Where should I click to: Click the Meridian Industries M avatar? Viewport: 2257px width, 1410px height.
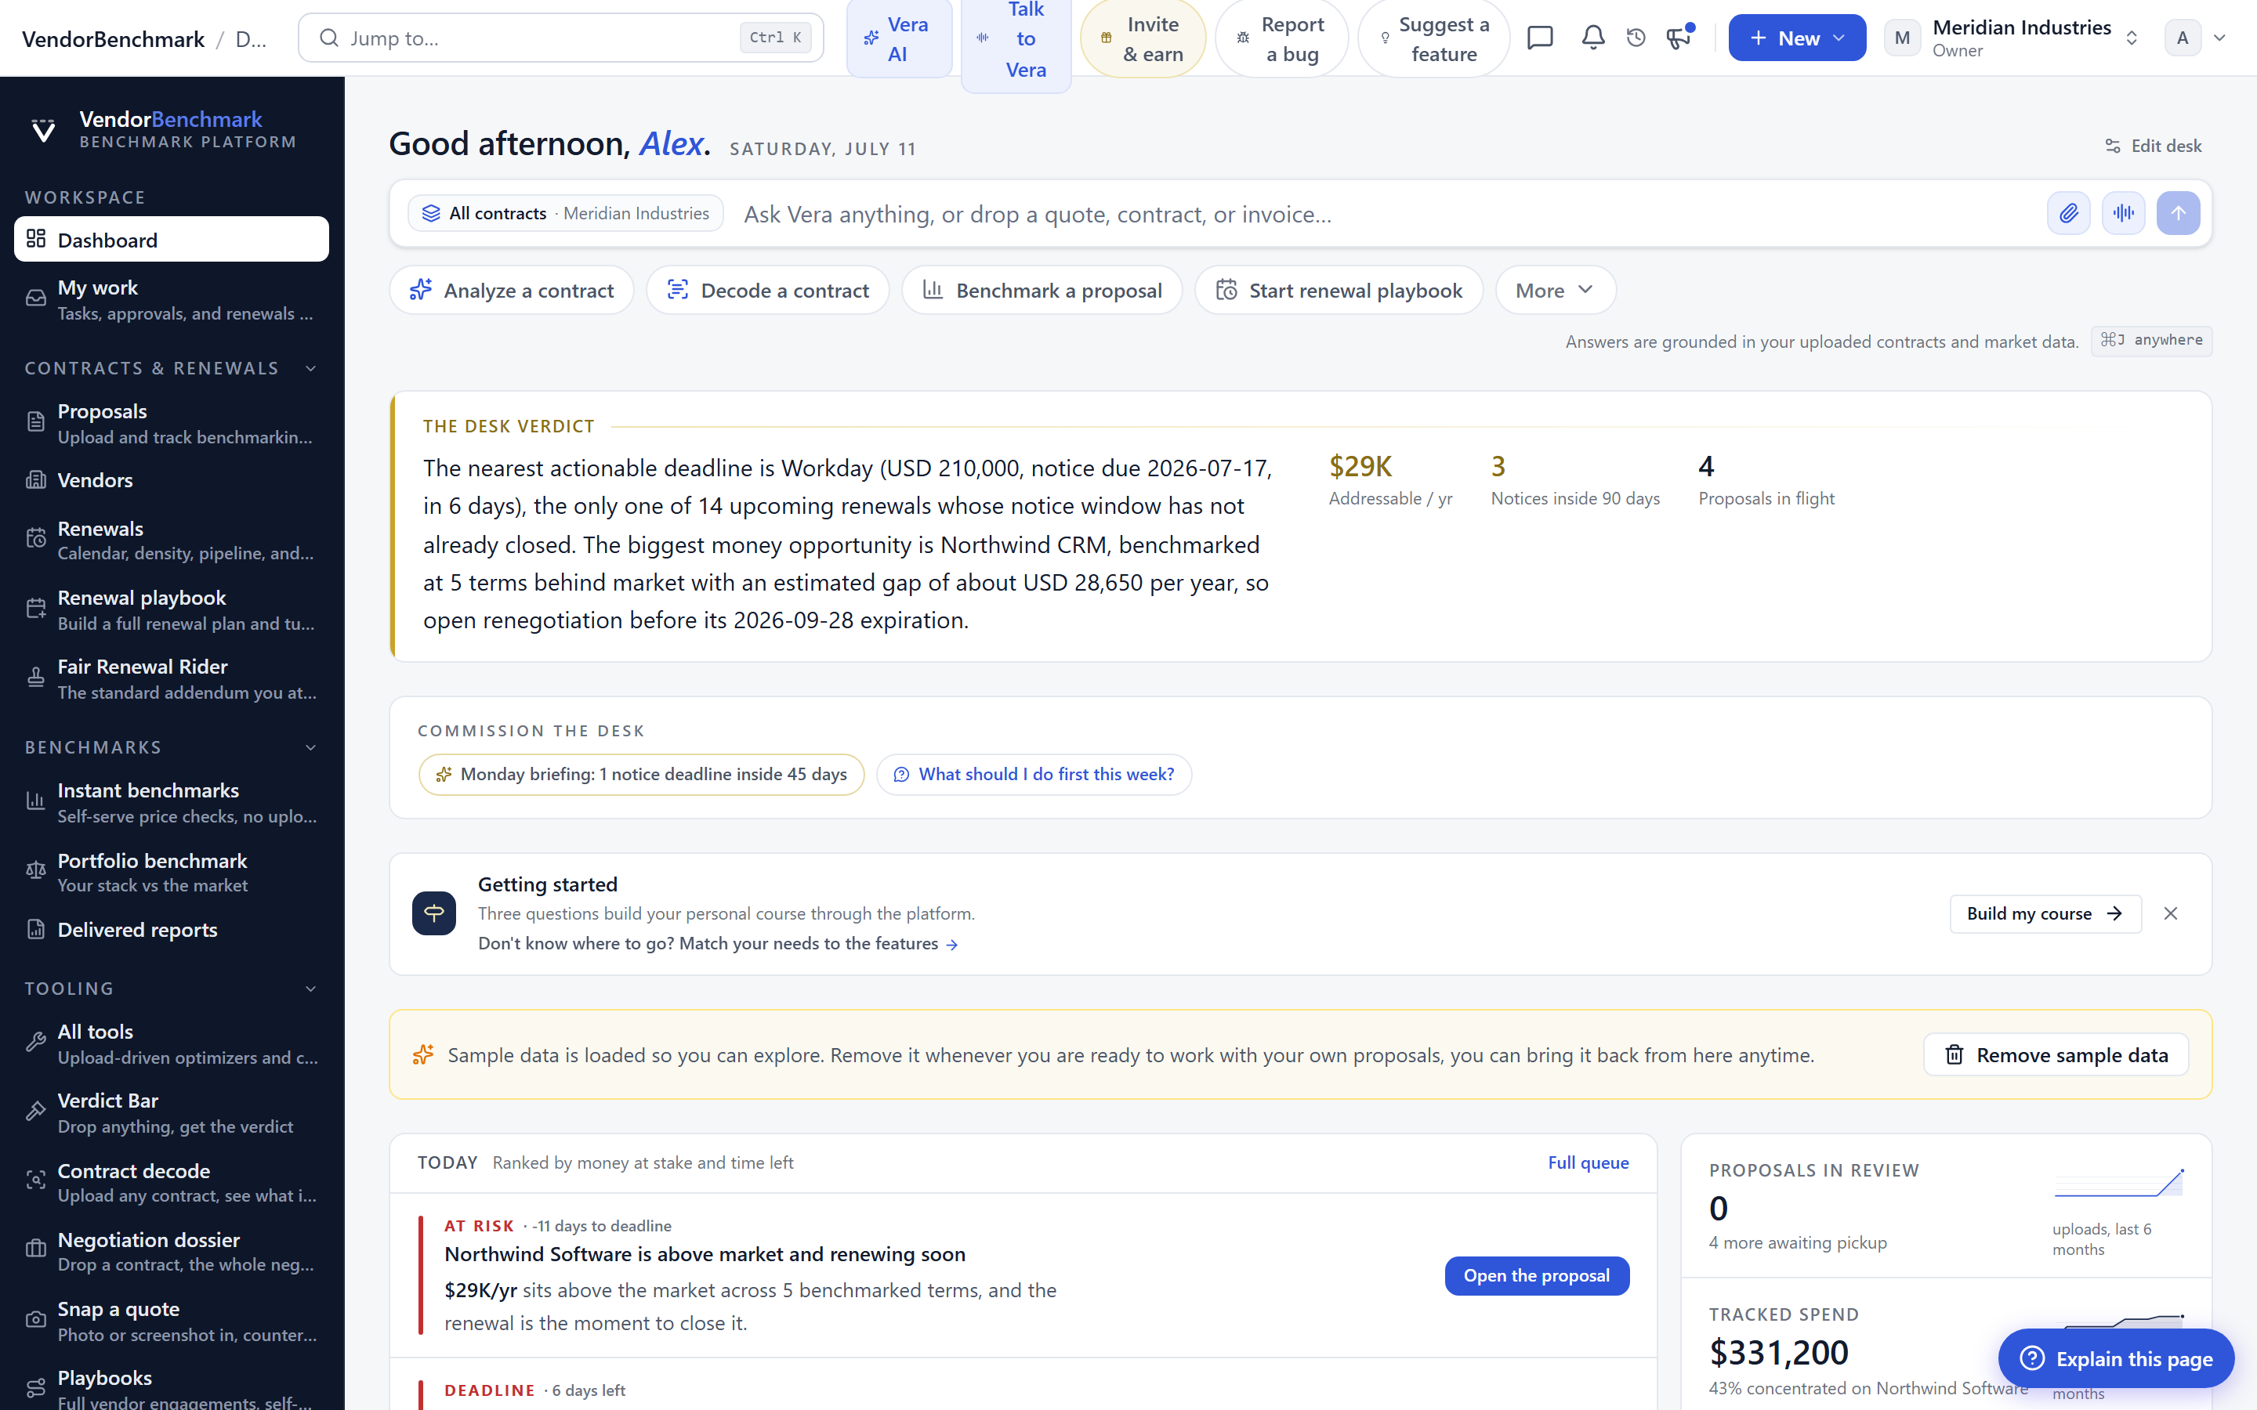tap(1902, 38)
